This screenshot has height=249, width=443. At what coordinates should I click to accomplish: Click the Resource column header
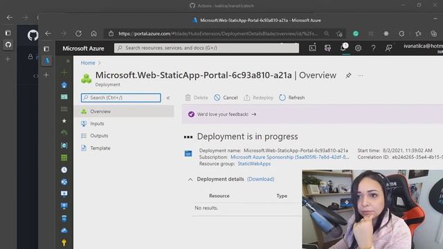(219, 196)
